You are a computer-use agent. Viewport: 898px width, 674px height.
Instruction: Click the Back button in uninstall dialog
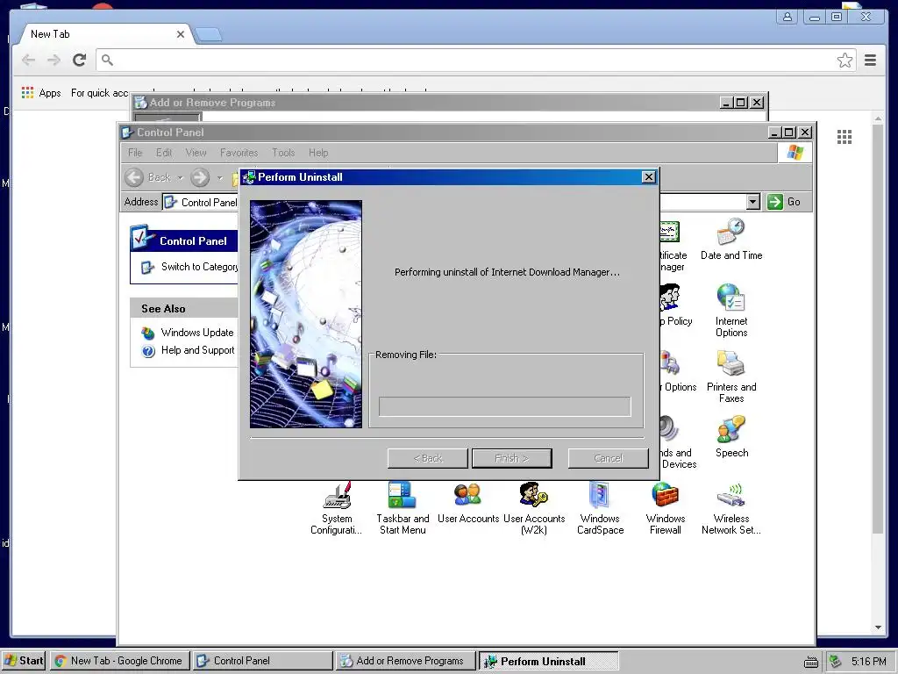(x=428, y=458)
